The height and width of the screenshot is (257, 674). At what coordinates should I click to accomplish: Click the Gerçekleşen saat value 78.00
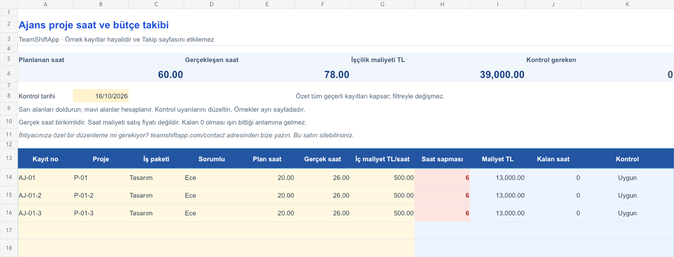click(x=337, y=74)
